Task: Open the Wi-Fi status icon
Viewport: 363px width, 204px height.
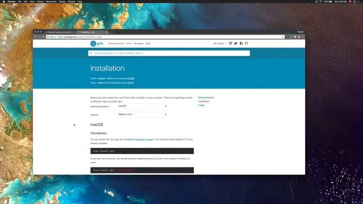Action: [x=321, y=1]
